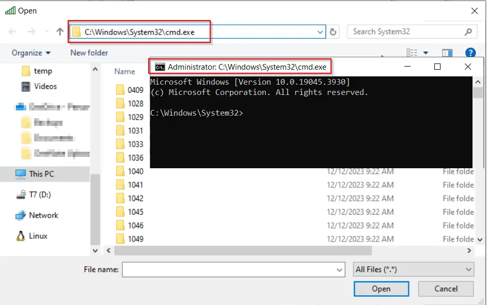Click the Videos folder icon

click(26, 87)
